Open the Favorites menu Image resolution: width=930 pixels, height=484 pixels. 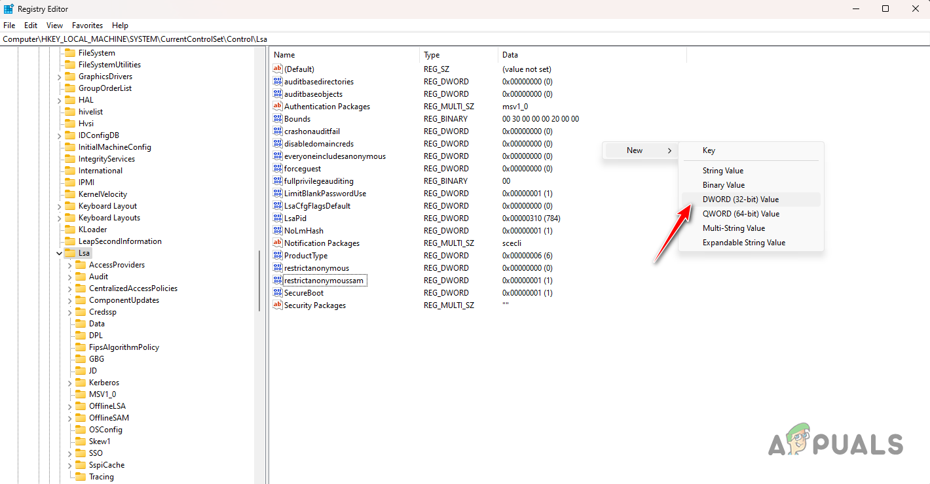pyautogui.click(x=87, y=25)
